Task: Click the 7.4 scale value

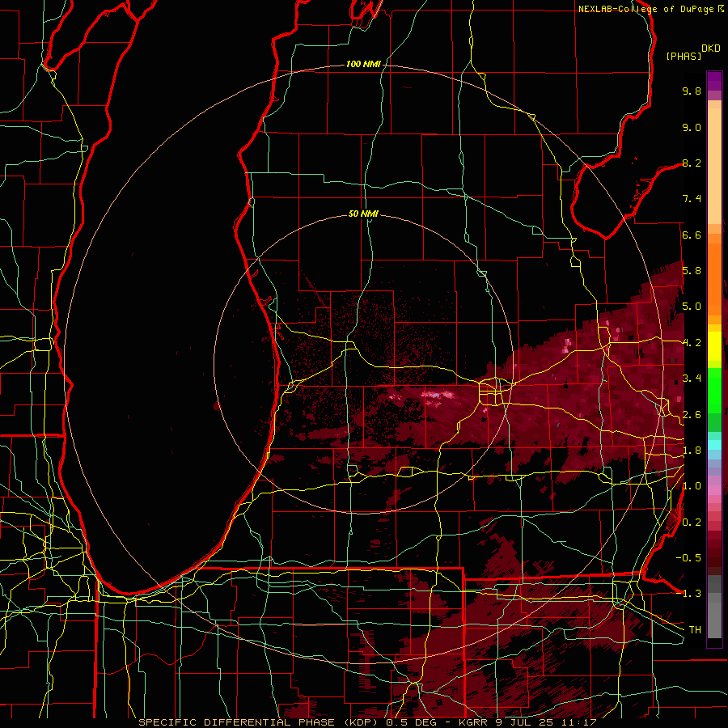Action: click(692, 199)
